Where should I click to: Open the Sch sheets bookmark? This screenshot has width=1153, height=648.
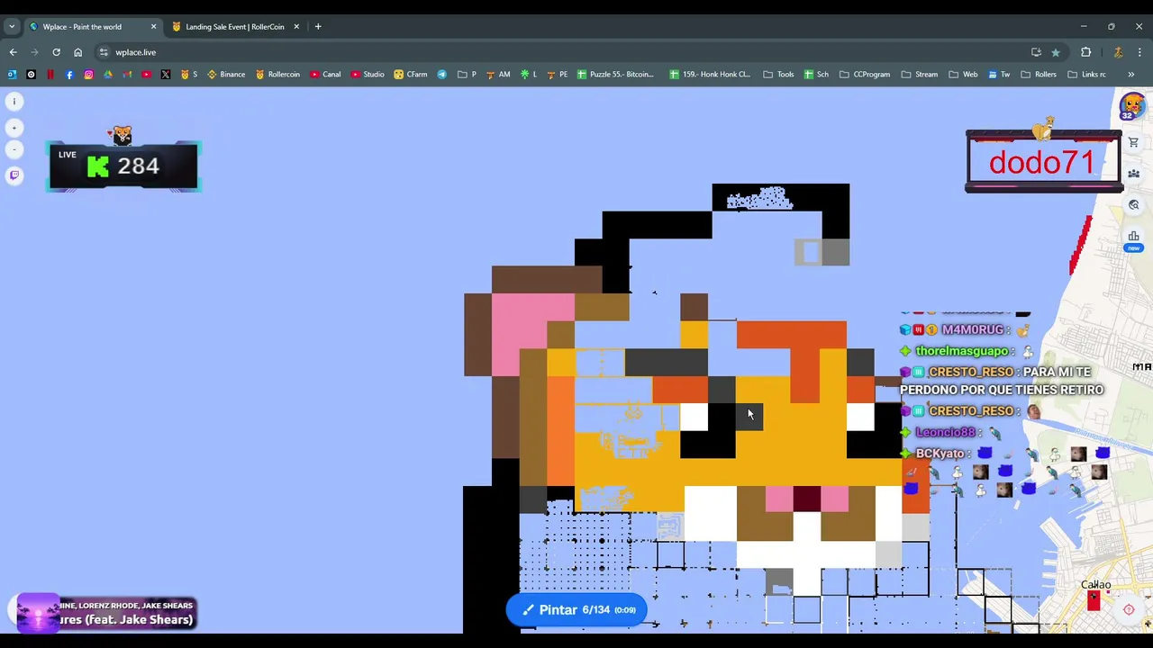[x=816, y=74]
